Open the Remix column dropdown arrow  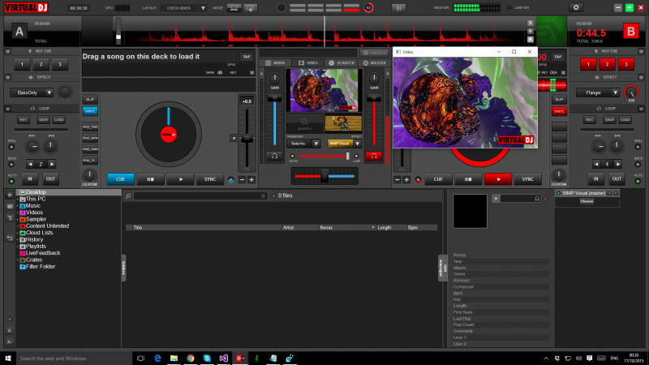[x=373, y=228]
